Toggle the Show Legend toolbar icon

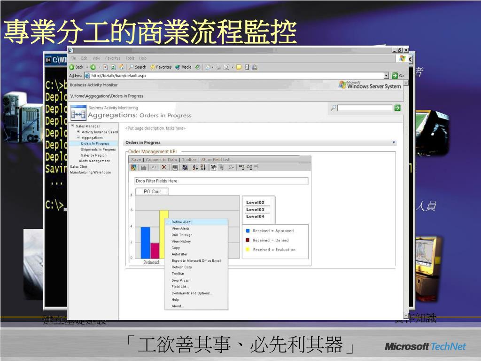click(175, 167)
